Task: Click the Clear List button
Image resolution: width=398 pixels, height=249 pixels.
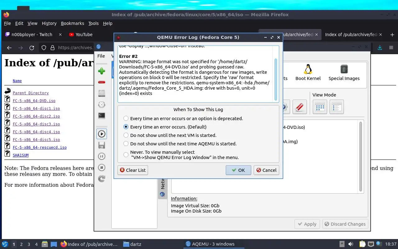Action: (133, 170)
